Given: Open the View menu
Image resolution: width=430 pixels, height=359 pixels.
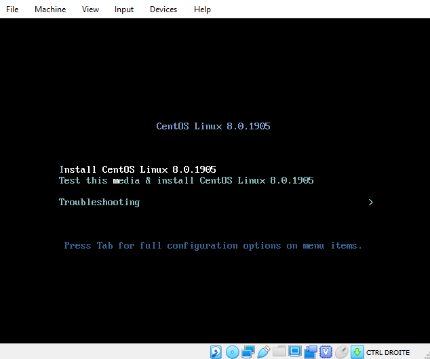Looking at the screenshot, I should point(90,9).
